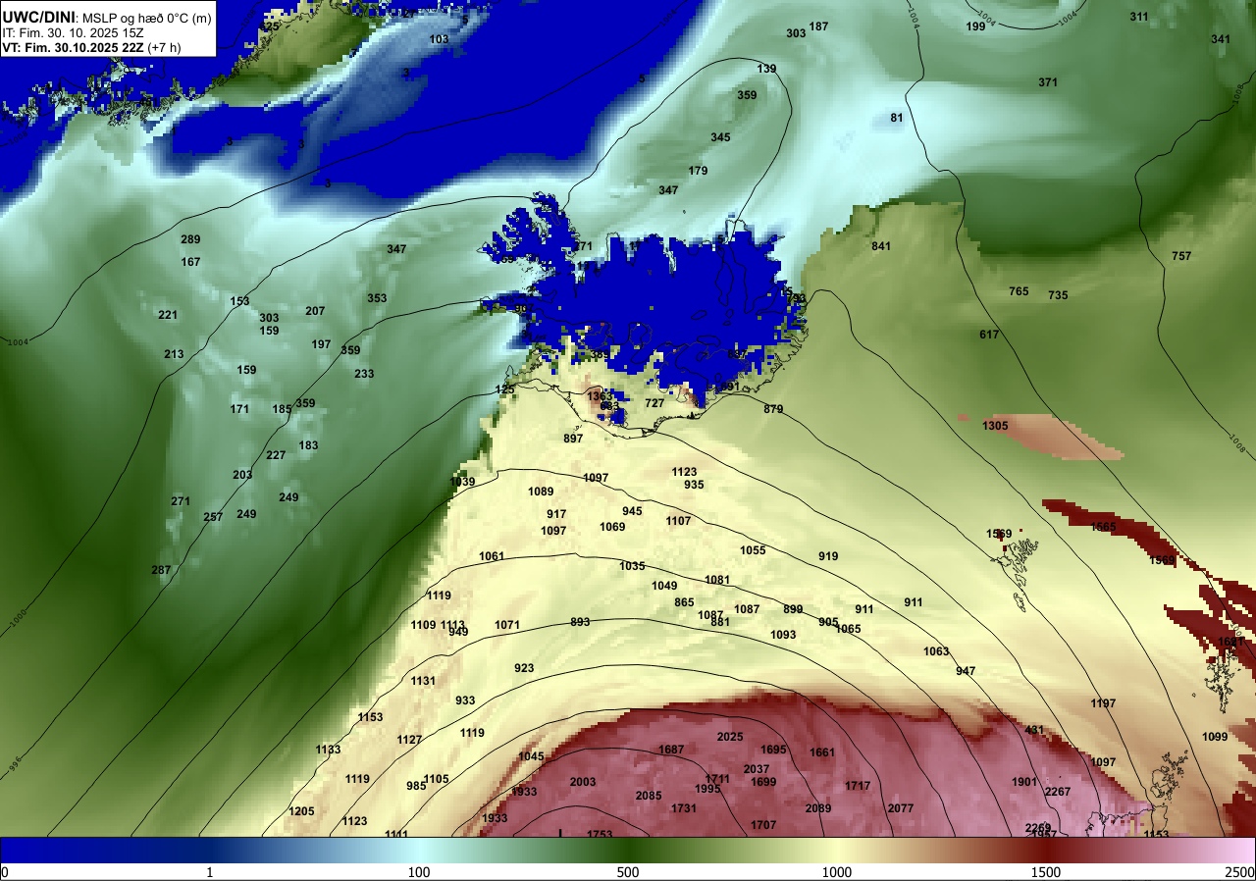This screenshot has width=1256, height=881.
Task: Click the map value 1049
Action: point(664,586)
